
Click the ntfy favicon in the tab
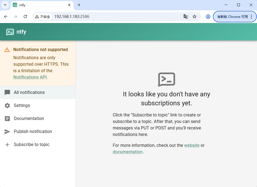[15, 5]
